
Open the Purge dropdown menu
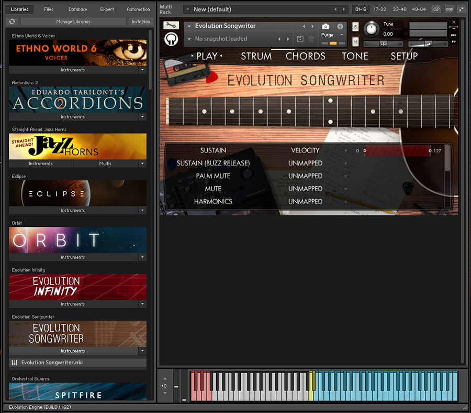click(342, 35)
